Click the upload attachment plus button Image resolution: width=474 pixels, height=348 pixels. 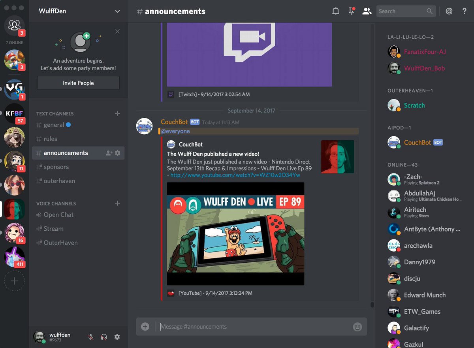pos(145,327)
